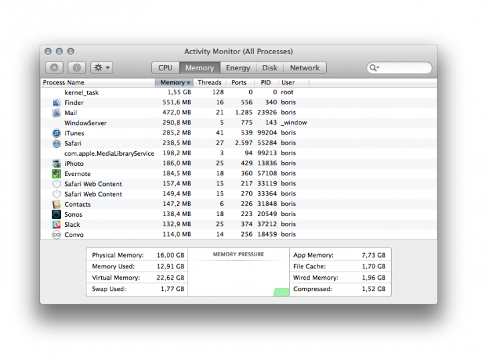Click Safari ports value 2.597
Image resolution: width=489 pixels, height=360 pixels.
coord(244,143)
